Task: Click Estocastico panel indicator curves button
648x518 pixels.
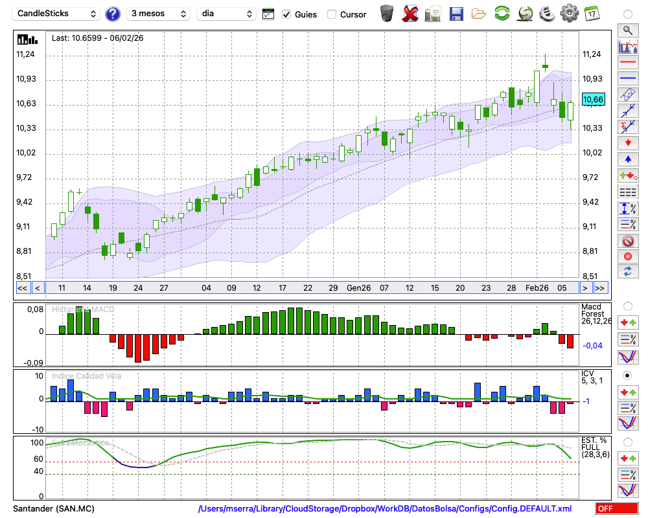Action: tap(628, 491)
